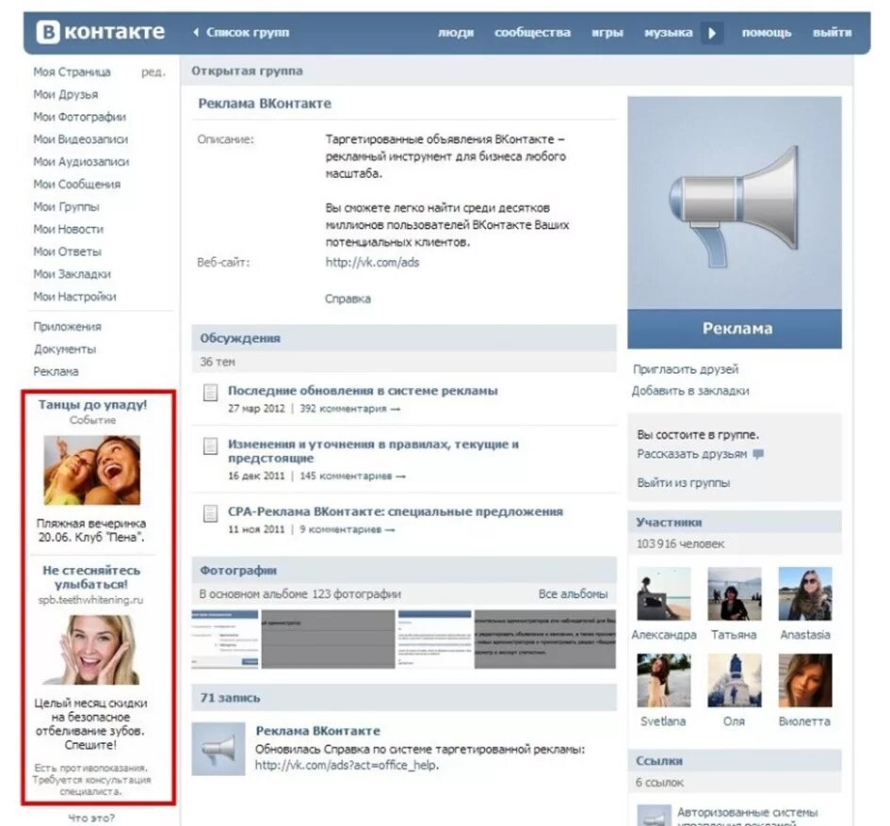This screenshot has height=826, width=890.
Task: Open vk.com/ads?act=office_help link in post
Action: (347, 766)
